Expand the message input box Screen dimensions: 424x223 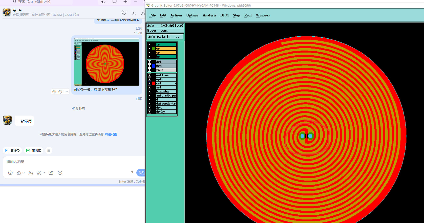[131, 173]
